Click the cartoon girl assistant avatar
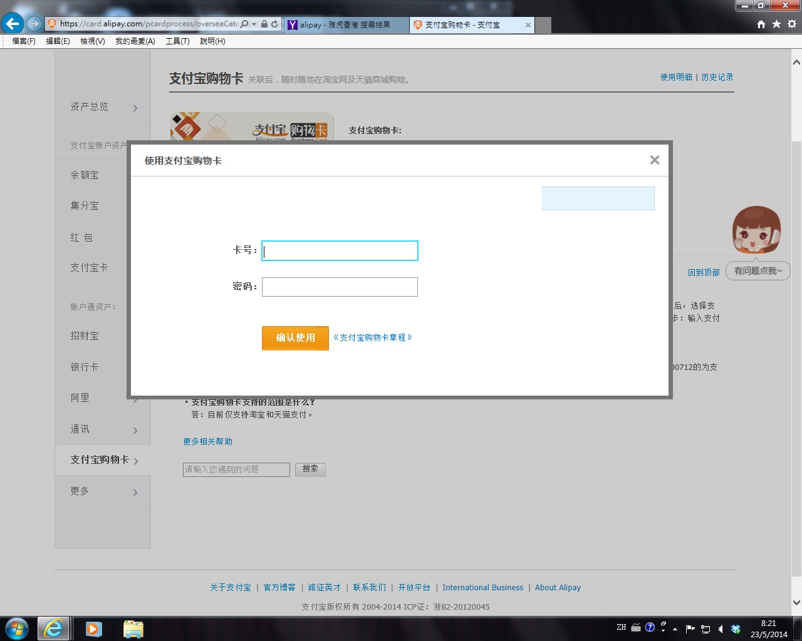 (757, 230)
